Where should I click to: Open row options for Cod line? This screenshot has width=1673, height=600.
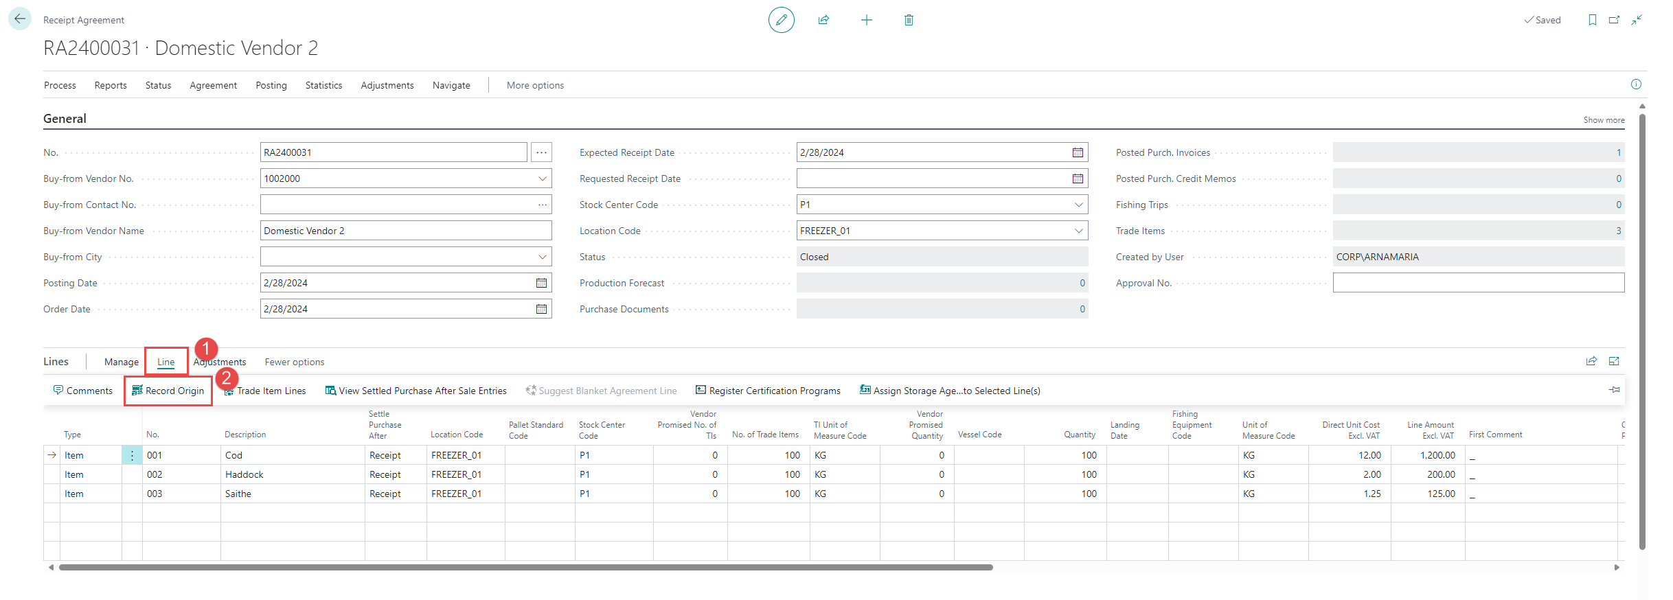click(x=132, y=455)
